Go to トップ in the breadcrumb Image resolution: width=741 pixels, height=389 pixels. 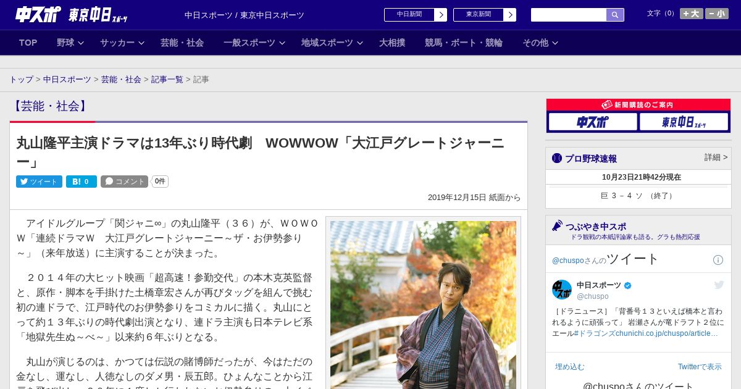22,80
